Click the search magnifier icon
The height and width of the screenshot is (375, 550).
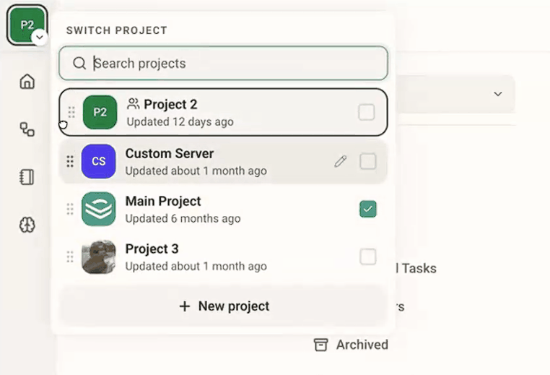[x=79, y=64]
